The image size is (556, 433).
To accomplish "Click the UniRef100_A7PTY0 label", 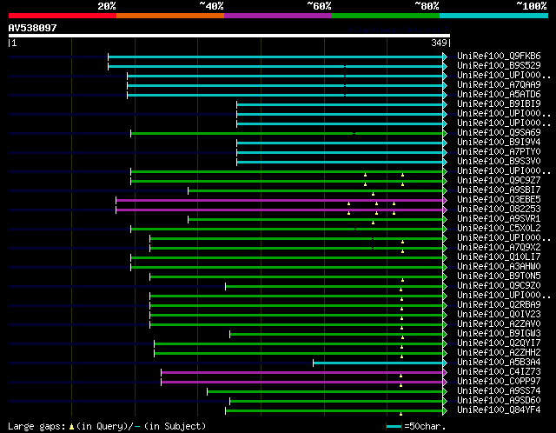I will pyautogui.click(x=499, y=151).
